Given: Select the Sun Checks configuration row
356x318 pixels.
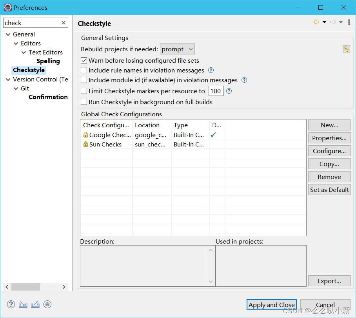Looking at the screenshot, I should point(193,144).
